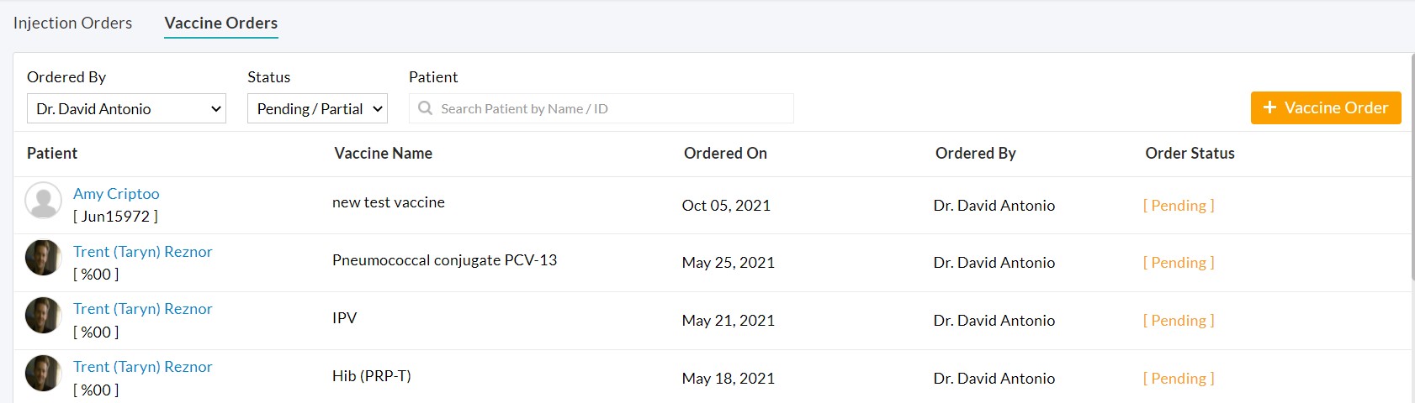
Task: Click the plus icon on Vaccine Order button
Action: 1270,107
